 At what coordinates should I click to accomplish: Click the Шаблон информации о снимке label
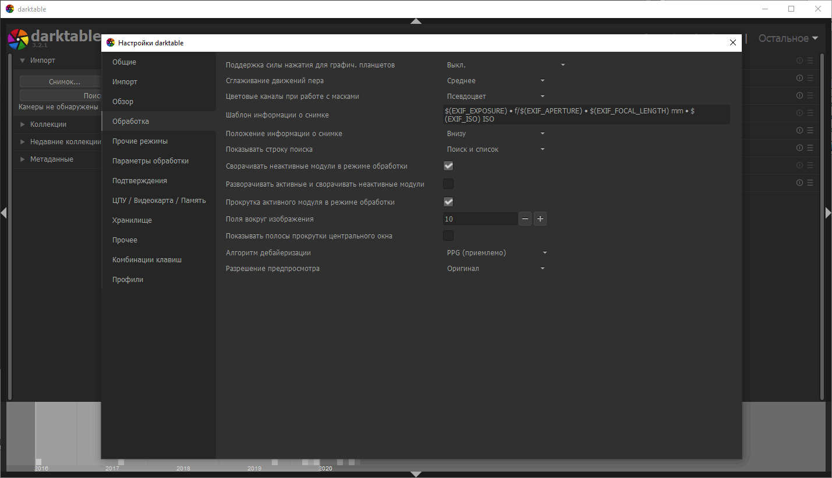pos(277,115)
